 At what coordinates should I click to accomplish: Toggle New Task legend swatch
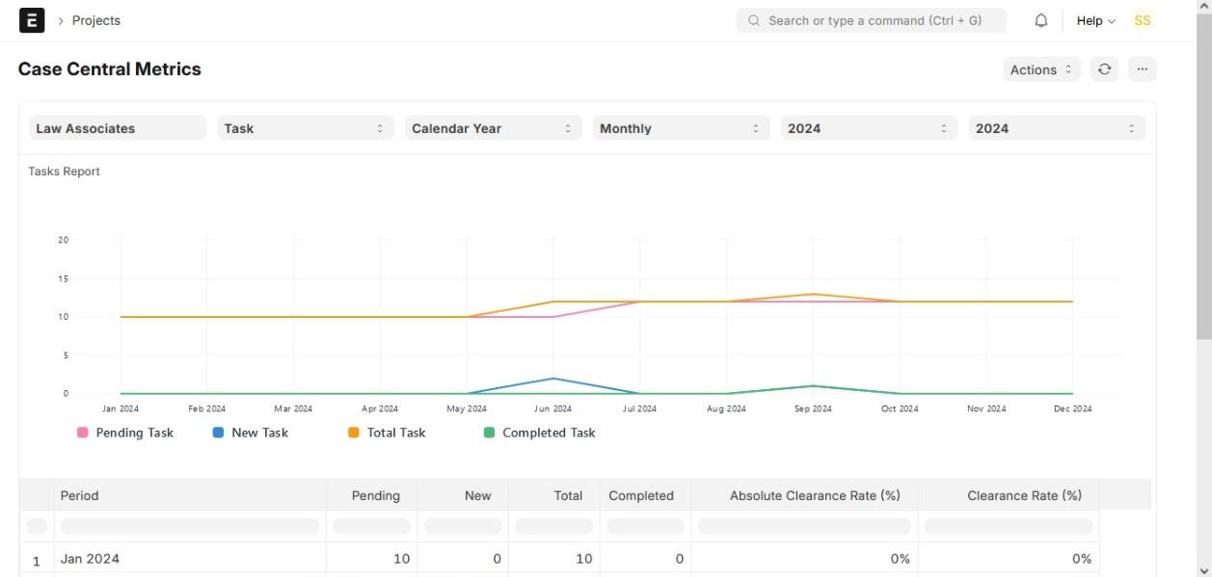[x=219, y=433]
